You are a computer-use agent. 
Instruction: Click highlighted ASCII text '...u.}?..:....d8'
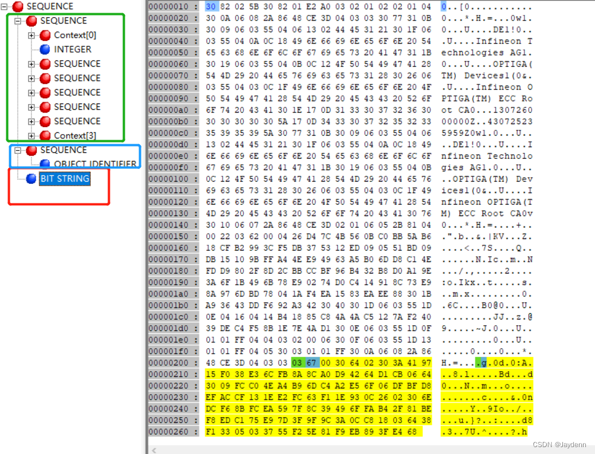click(487, 421)
